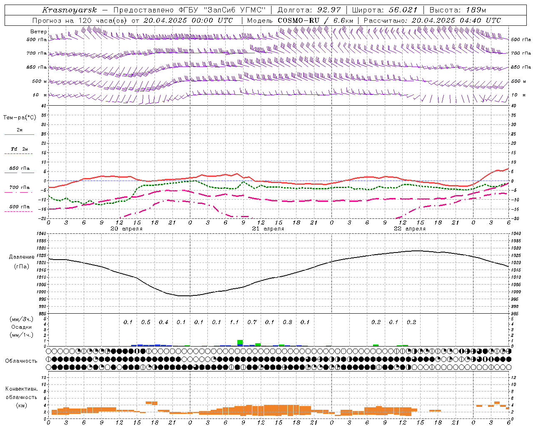Click the '(мм/3ч.)' precipitation unit label
Image resolution: width=533 pixels, height=426 pixels.
point(21,319)
